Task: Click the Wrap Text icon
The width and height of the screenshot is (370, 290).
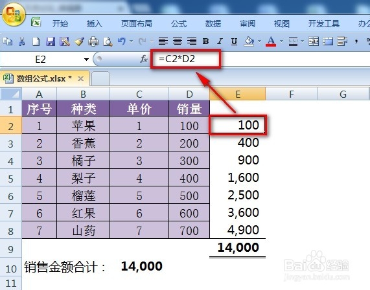Action: click(x=342, y=41)
